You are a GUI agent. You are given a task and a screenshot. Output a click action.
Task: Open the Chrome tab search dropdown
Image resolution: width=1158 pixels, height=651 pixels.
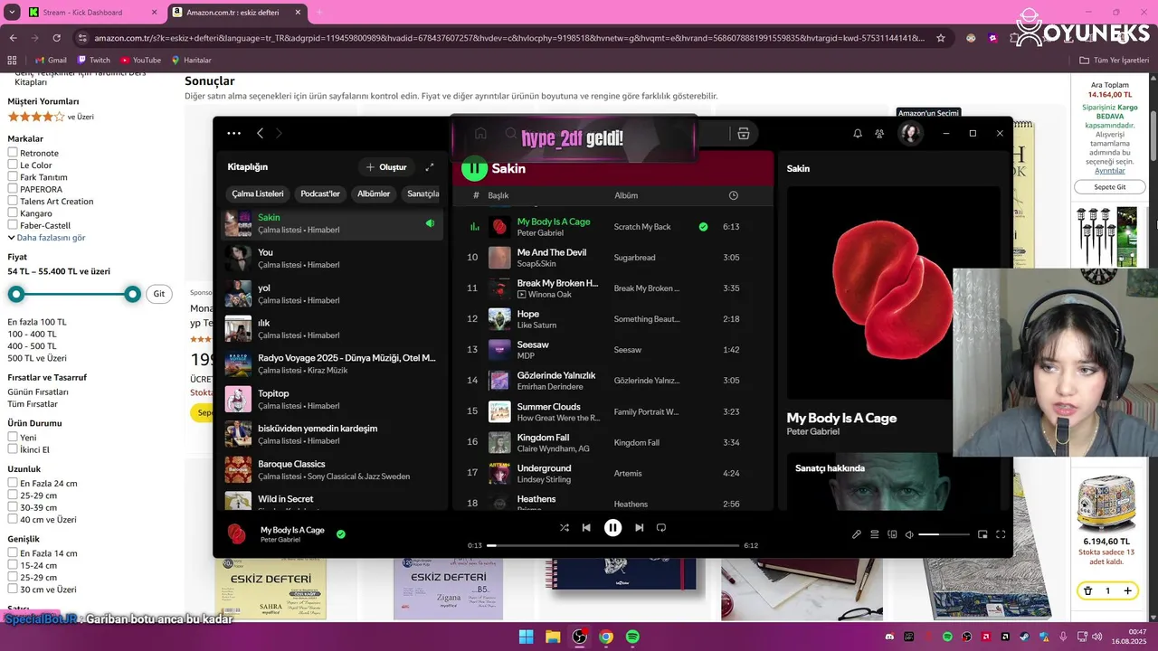tap(12, 12)
